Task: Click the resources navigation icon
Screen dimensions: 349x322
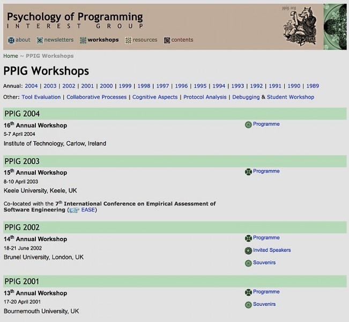Action: (x=128, y=40)
